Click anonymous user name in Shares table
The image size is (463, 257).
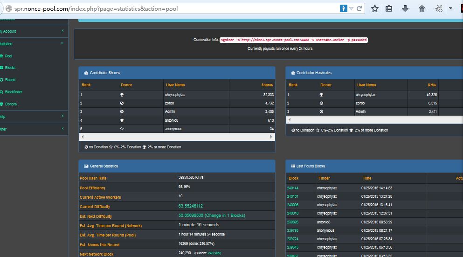pos(173,129)
